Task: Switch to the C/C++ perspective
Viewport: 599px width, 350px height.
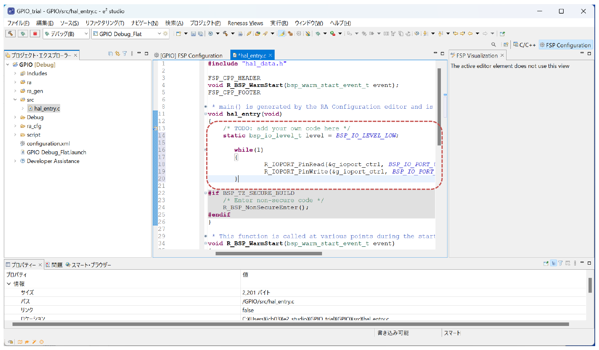Action: [x=524, y=45]
